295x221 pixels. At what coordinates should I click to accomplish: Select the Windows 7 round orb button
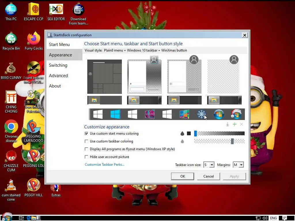click(219, 114)
